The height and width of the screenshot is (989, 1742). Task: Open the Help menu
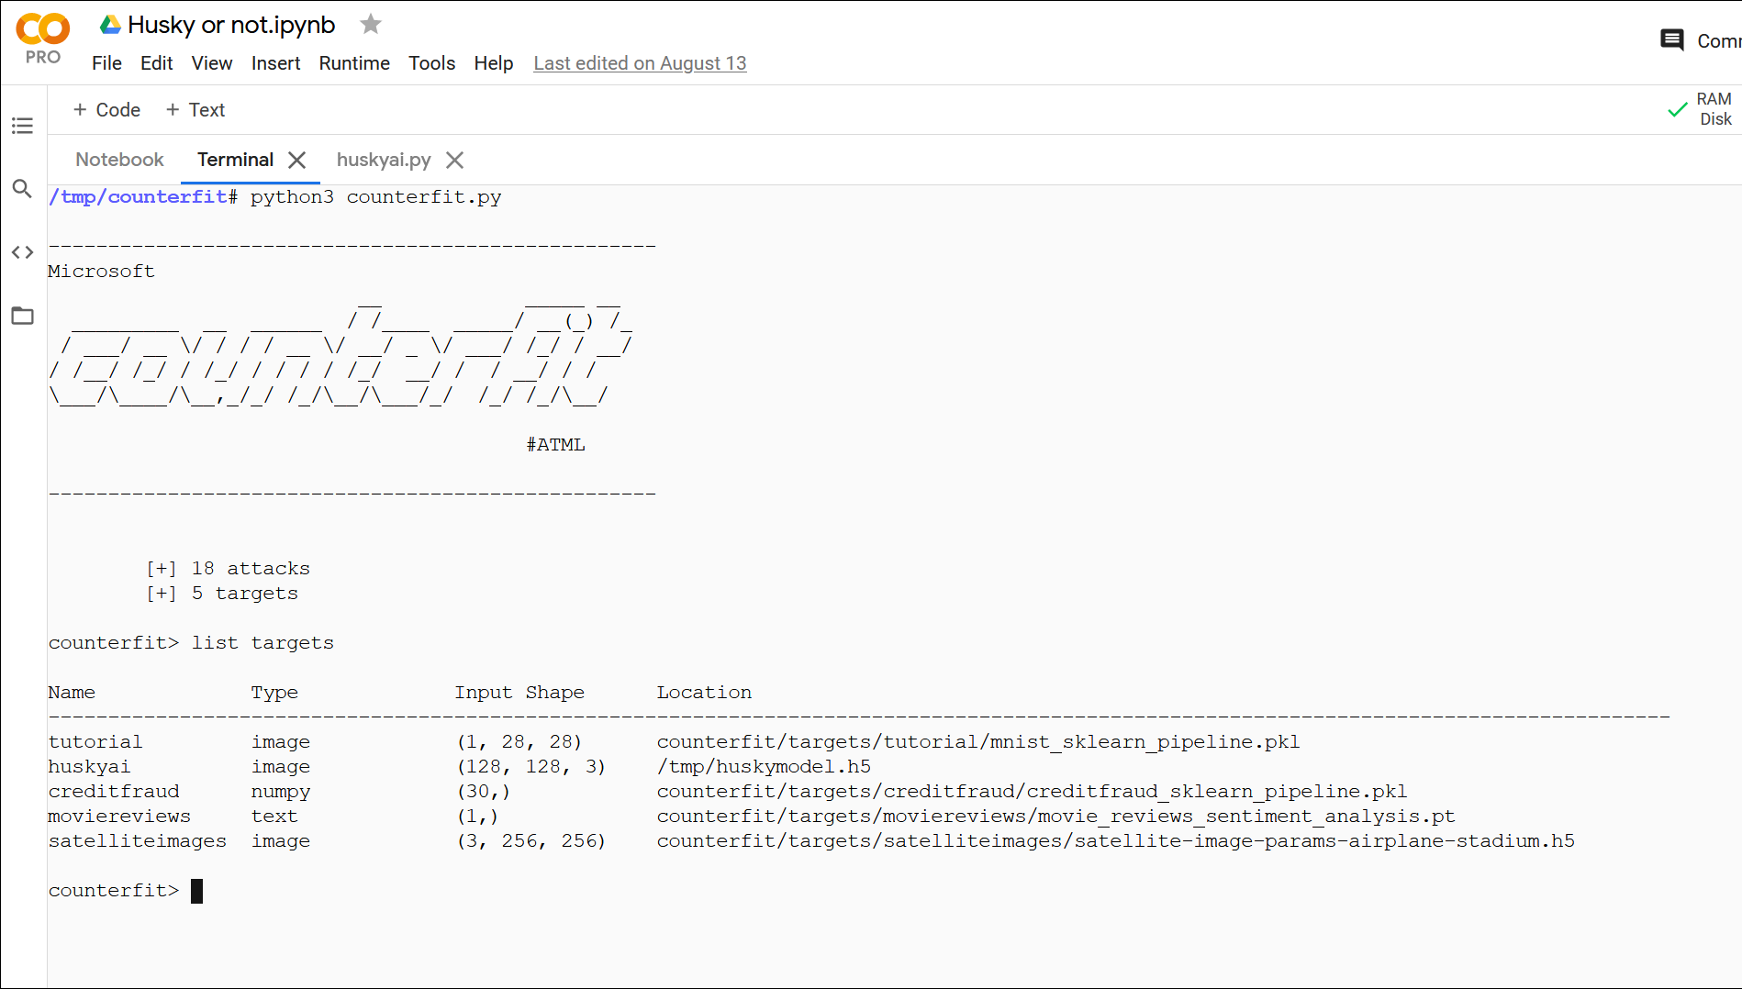[x=493, y=63]
